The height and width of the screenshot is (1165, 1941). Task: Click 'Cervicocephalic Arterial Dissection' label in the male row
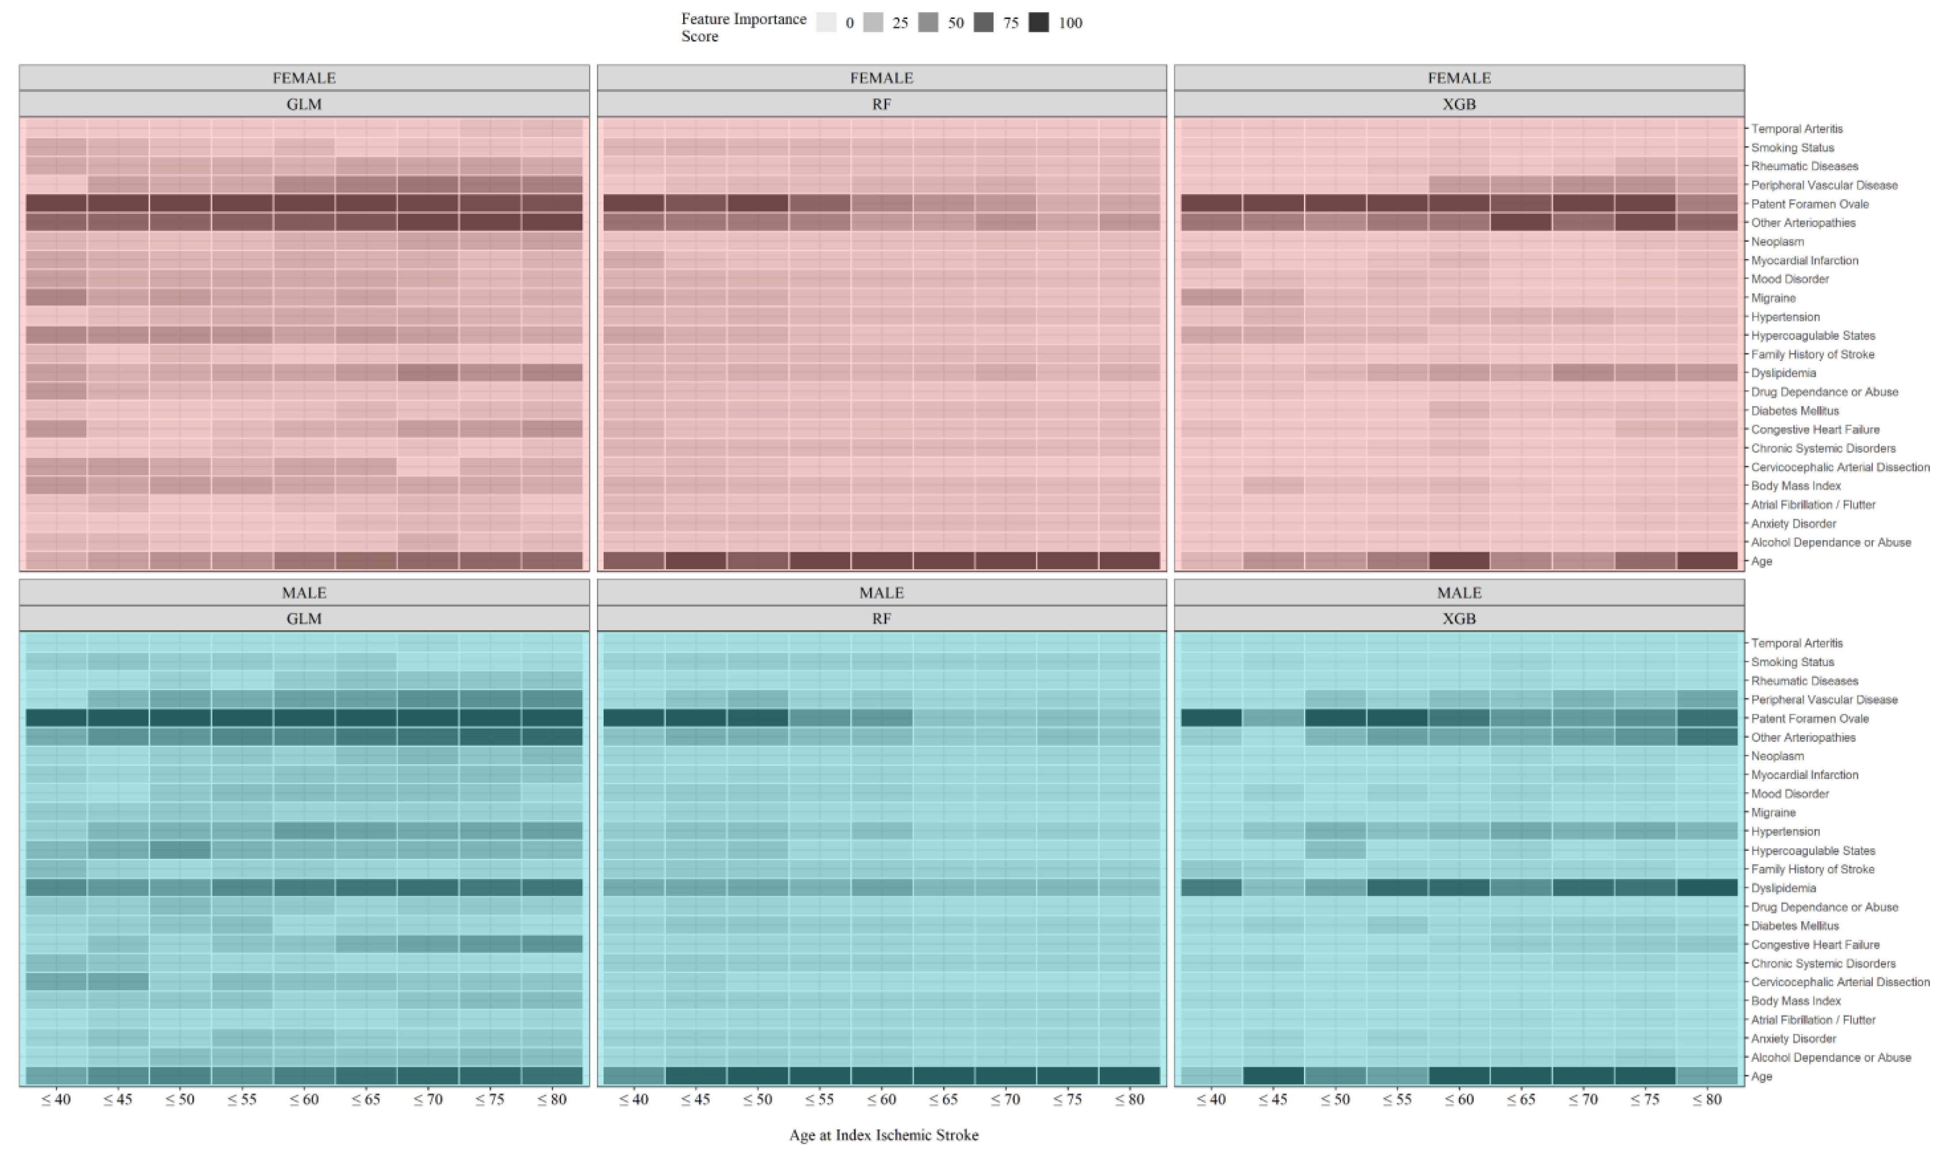click(1840, 982)
